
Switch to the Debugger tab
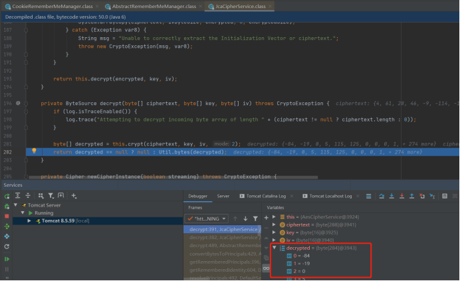[197, 196]
